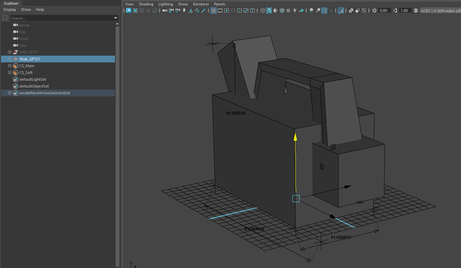This screenshot has width=461, height=268.
Task: Click the Motion Blur icon
Action: (318, 11)
